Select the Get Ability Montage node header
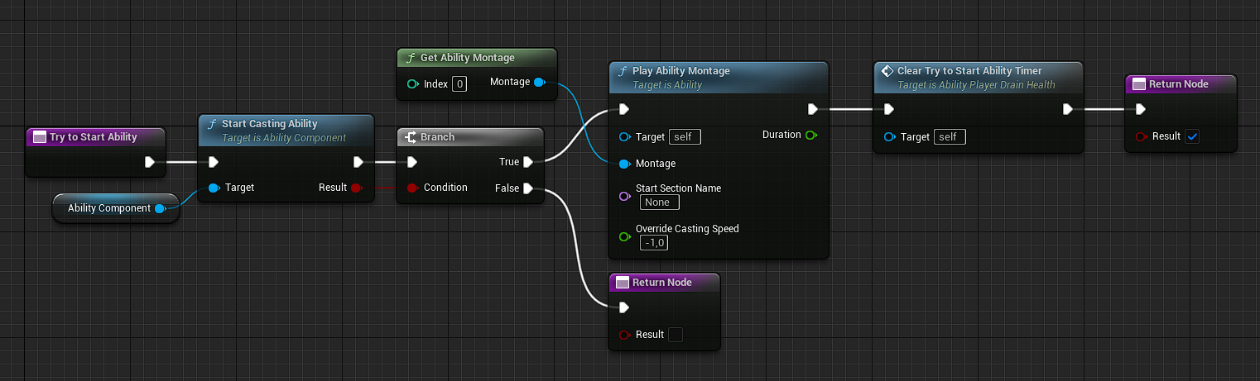Viewport: 1260px width, 381px height. coord(467,58)
